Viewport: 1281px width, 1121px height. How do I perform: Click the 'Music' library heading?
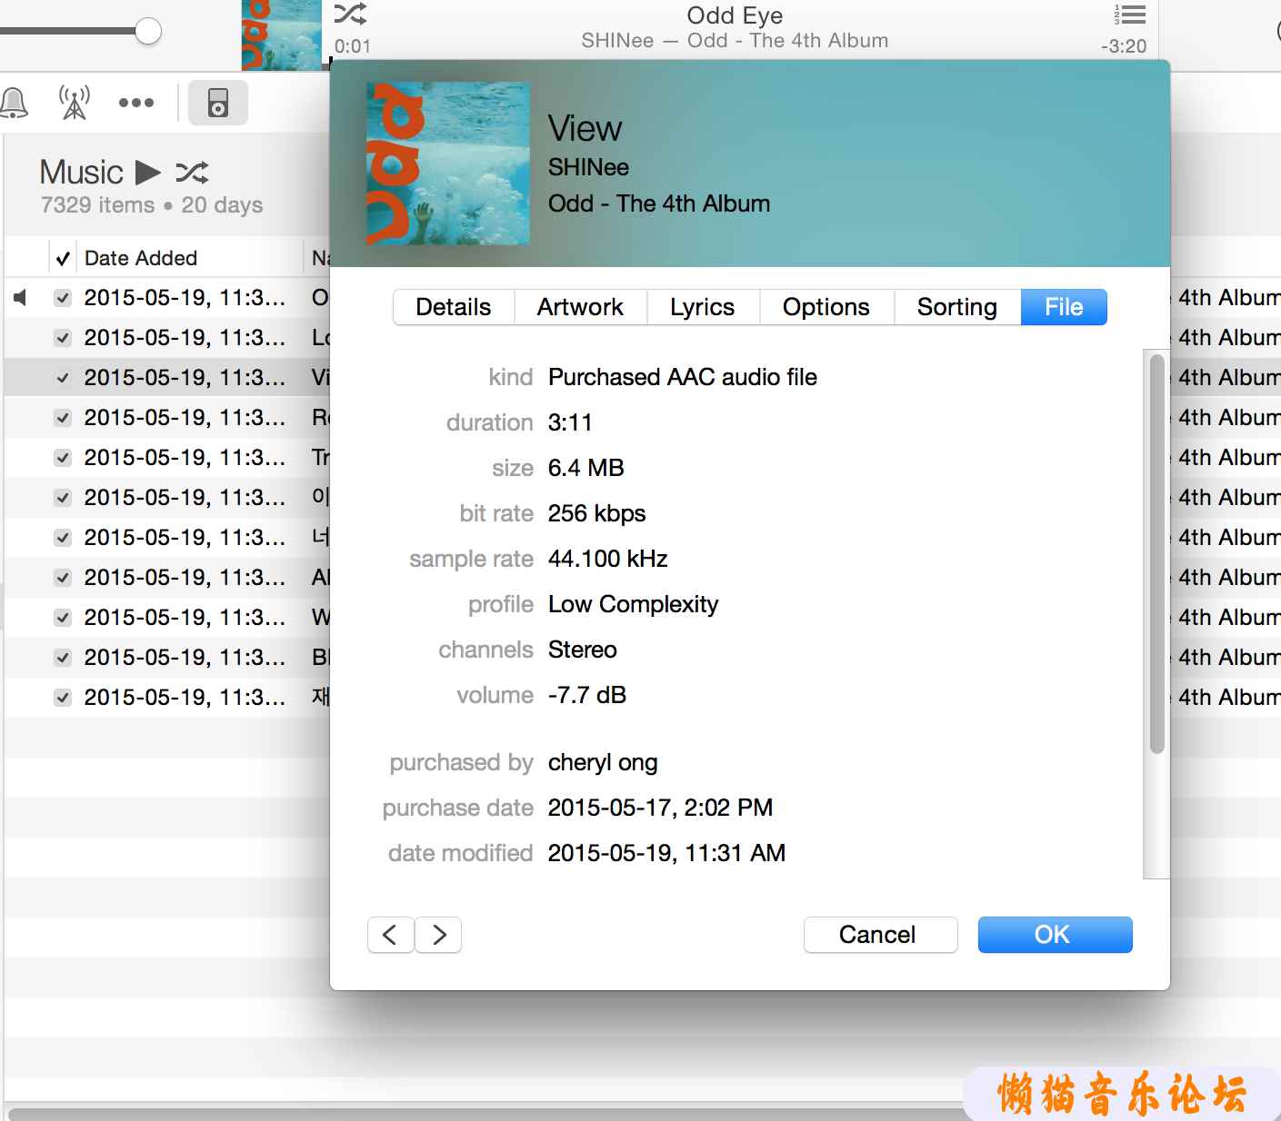82,172
